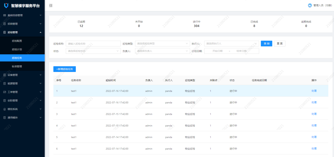Click the 设备管理 menu icon
Image resolution: width=334 pixels, height=157 pixels.
pyautogui.click(x=4, y=75)
